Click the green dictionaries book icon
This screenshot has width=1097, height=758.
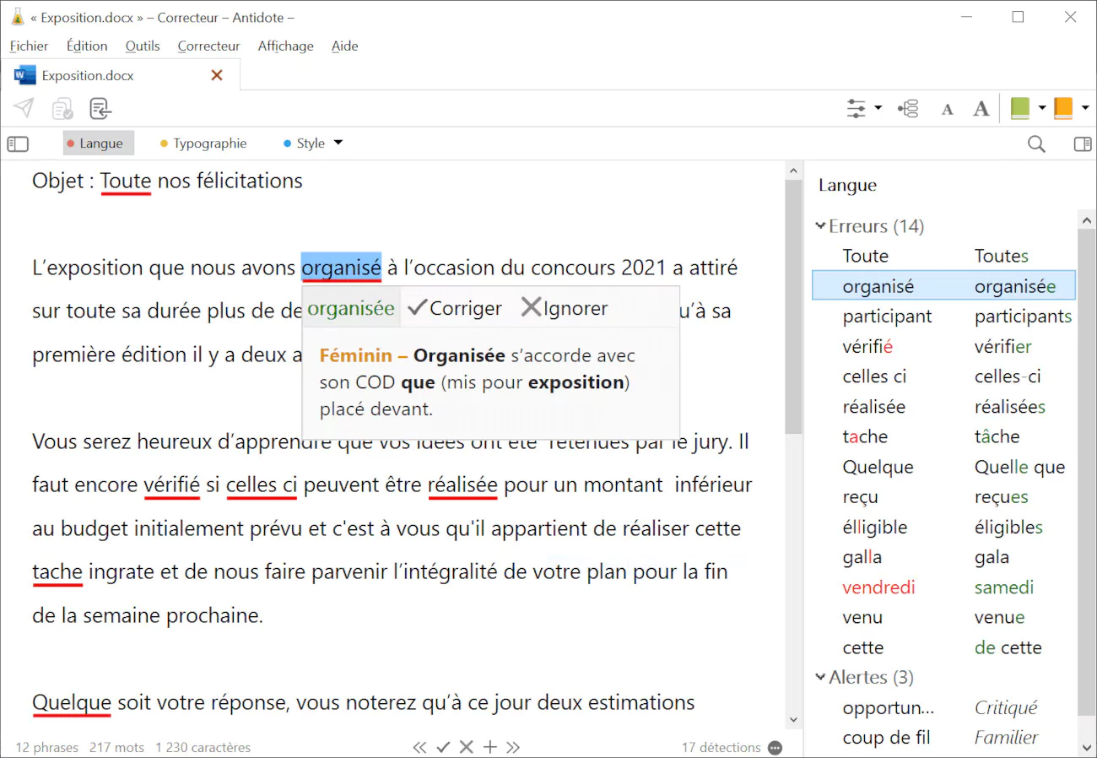click(1020, 108)
